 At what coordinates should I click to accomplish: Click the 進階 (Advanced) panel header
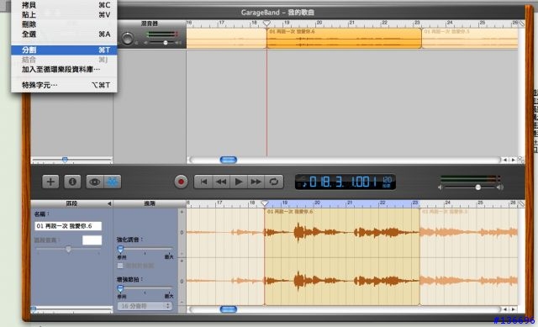coord(150,203)
